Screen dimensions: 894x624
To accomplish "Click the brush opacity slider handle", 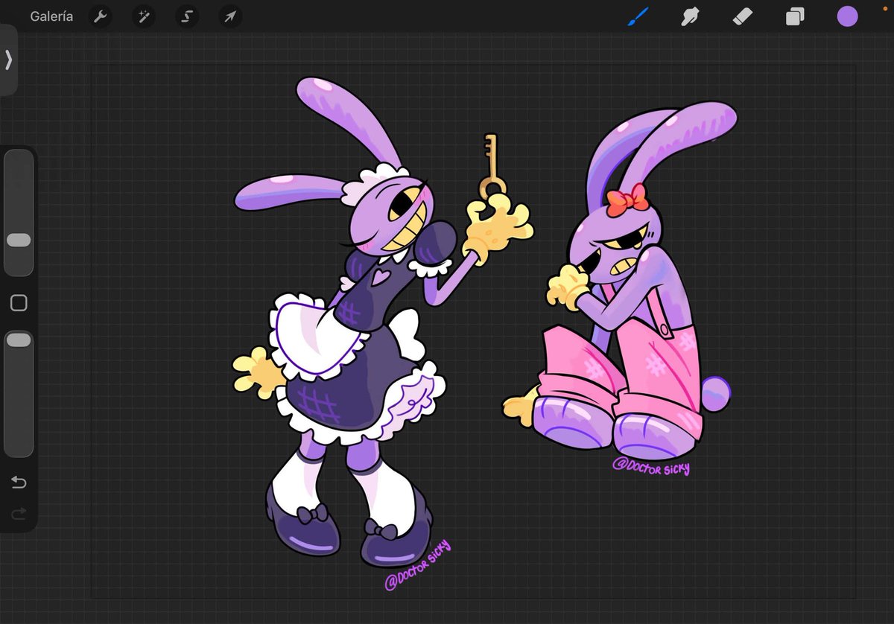I will tap(19, 340).
